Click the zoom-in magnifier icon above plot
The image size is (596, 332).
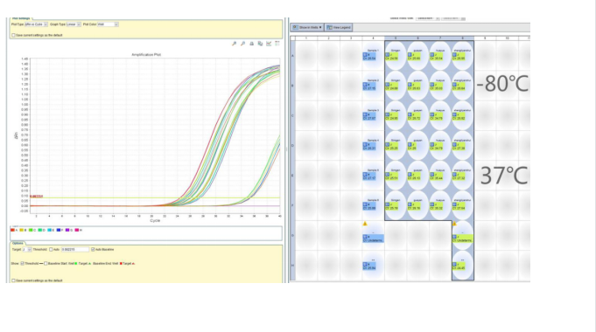[x=235, y=44]
